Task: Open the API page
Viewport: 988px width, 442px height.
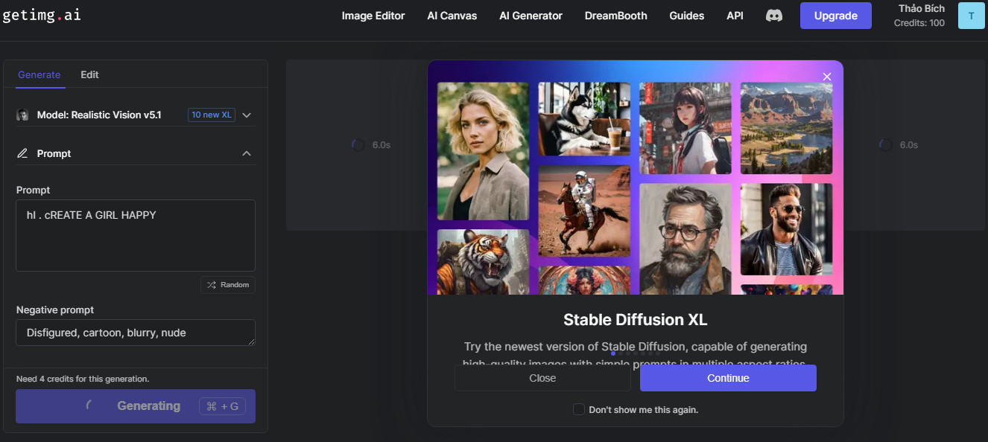Action: click(735, 16)
